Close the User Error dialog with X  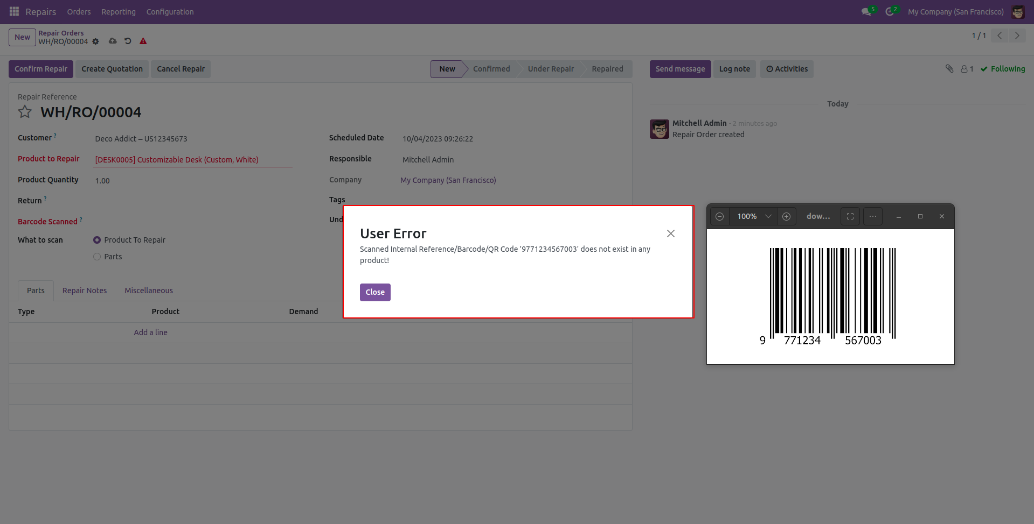671,233
